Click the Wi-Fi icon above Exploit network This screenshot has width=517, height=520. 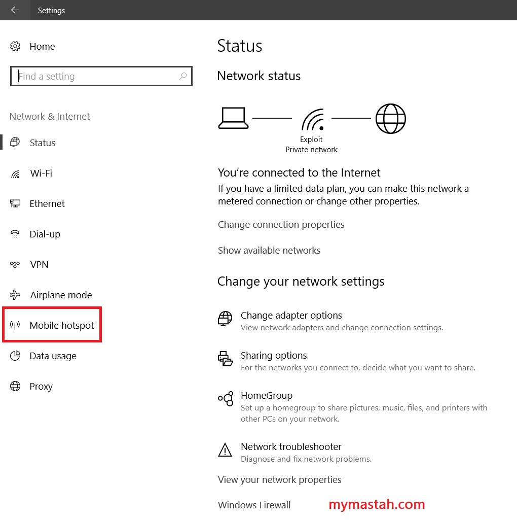coord(313,119)
